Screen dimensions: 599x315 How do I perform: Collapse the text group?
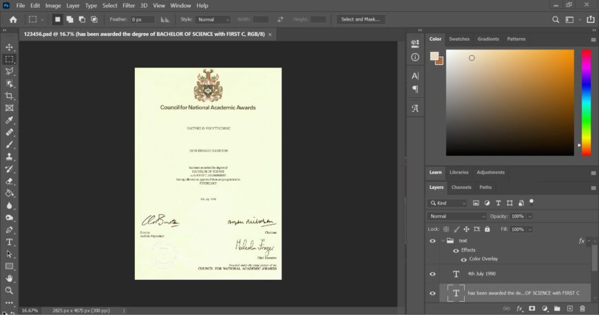click(443, 241)
